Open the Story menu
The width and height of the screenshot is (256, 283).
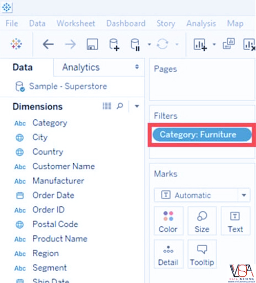click(166, 24)
